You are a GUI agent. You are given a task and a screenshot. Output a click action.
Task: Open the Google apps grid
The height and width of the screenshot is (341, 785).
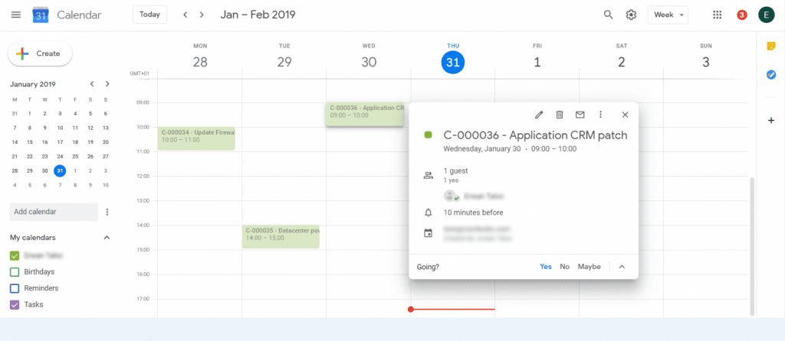(718, 15)
